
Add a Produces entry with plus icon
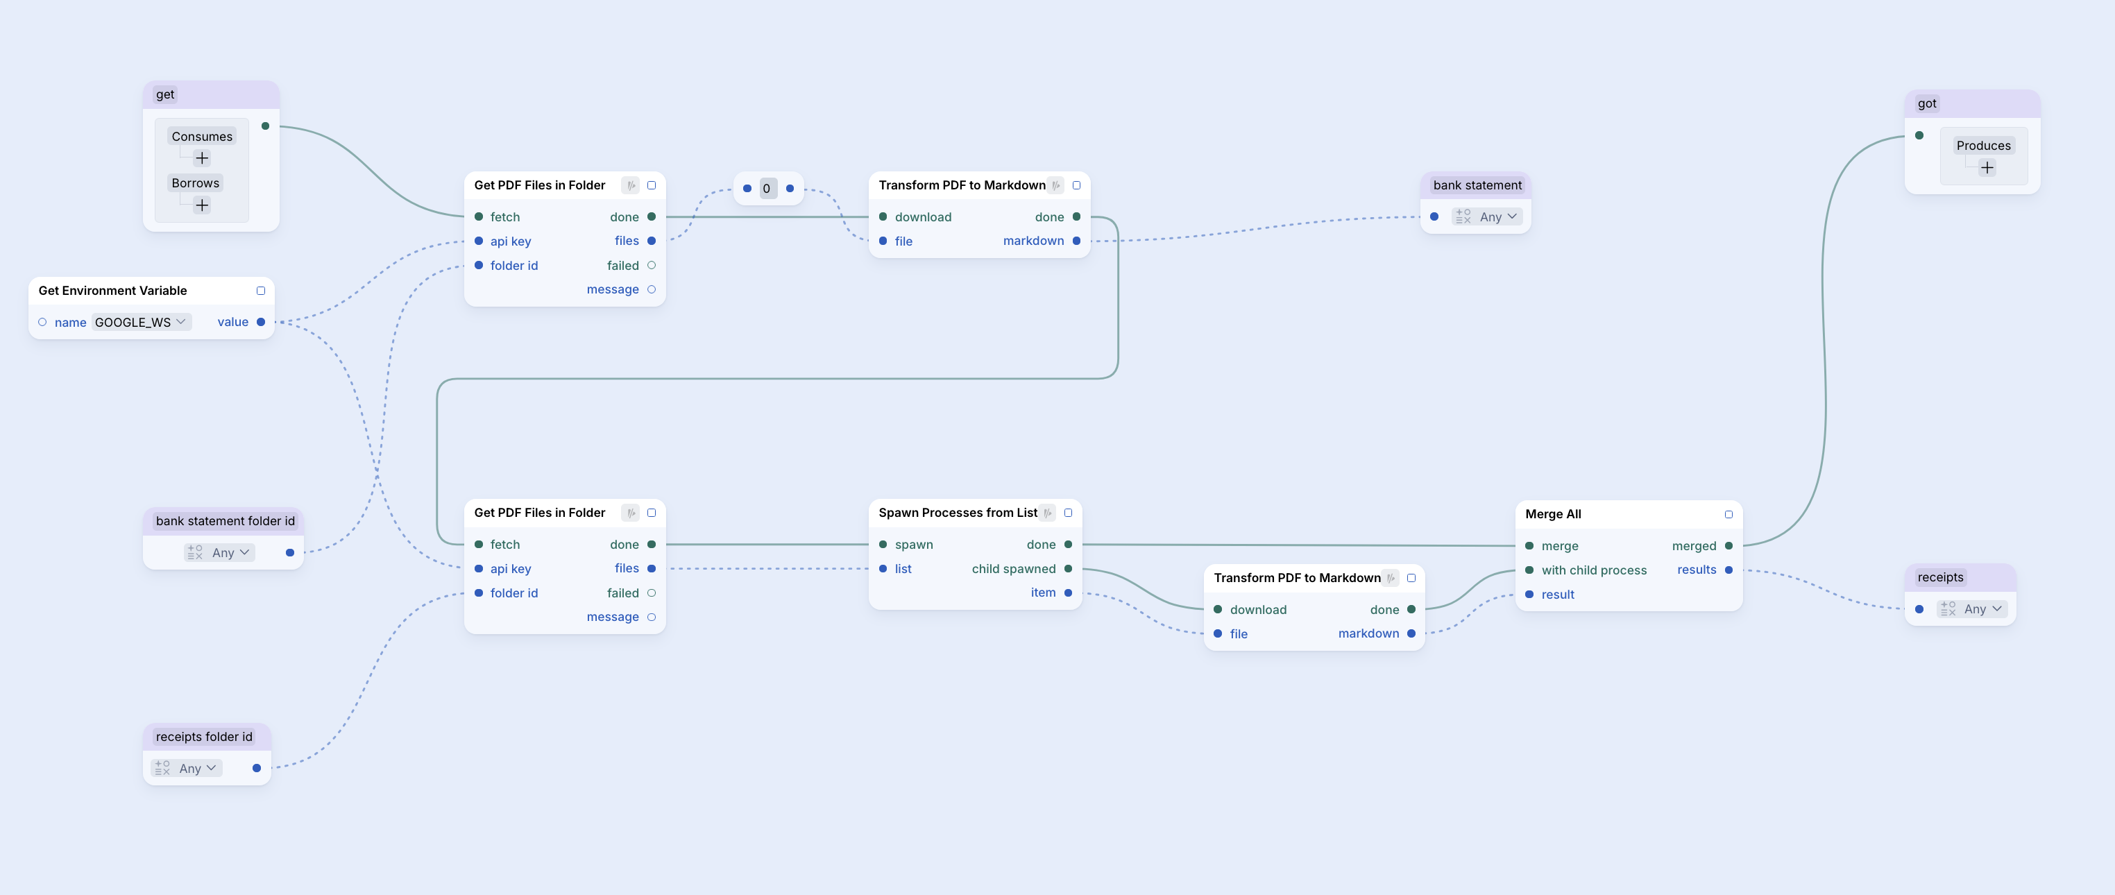[x=1986, y=169]
